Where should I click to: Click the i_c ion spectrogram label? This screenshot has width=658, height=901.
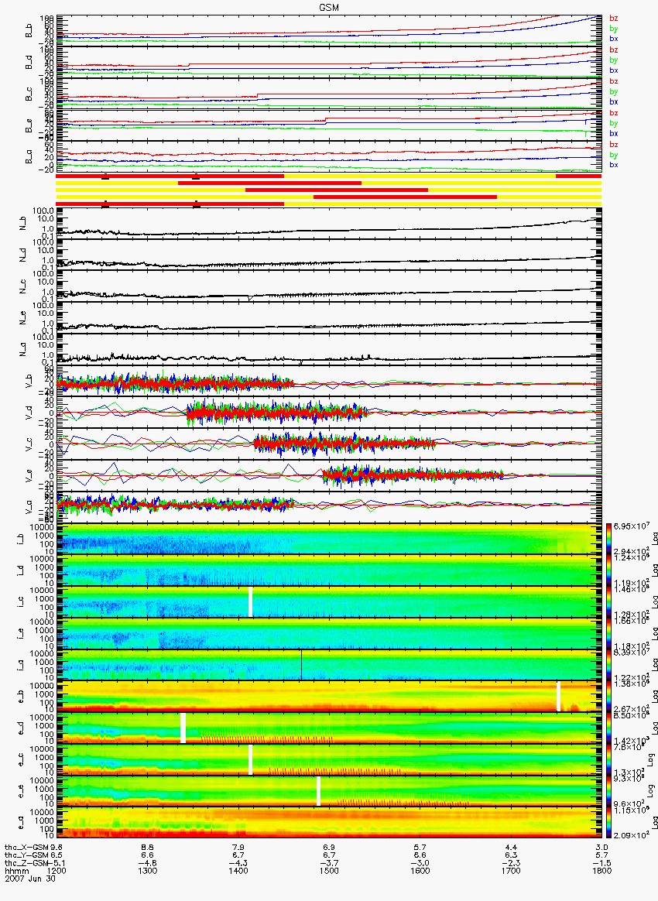[20, 603]
